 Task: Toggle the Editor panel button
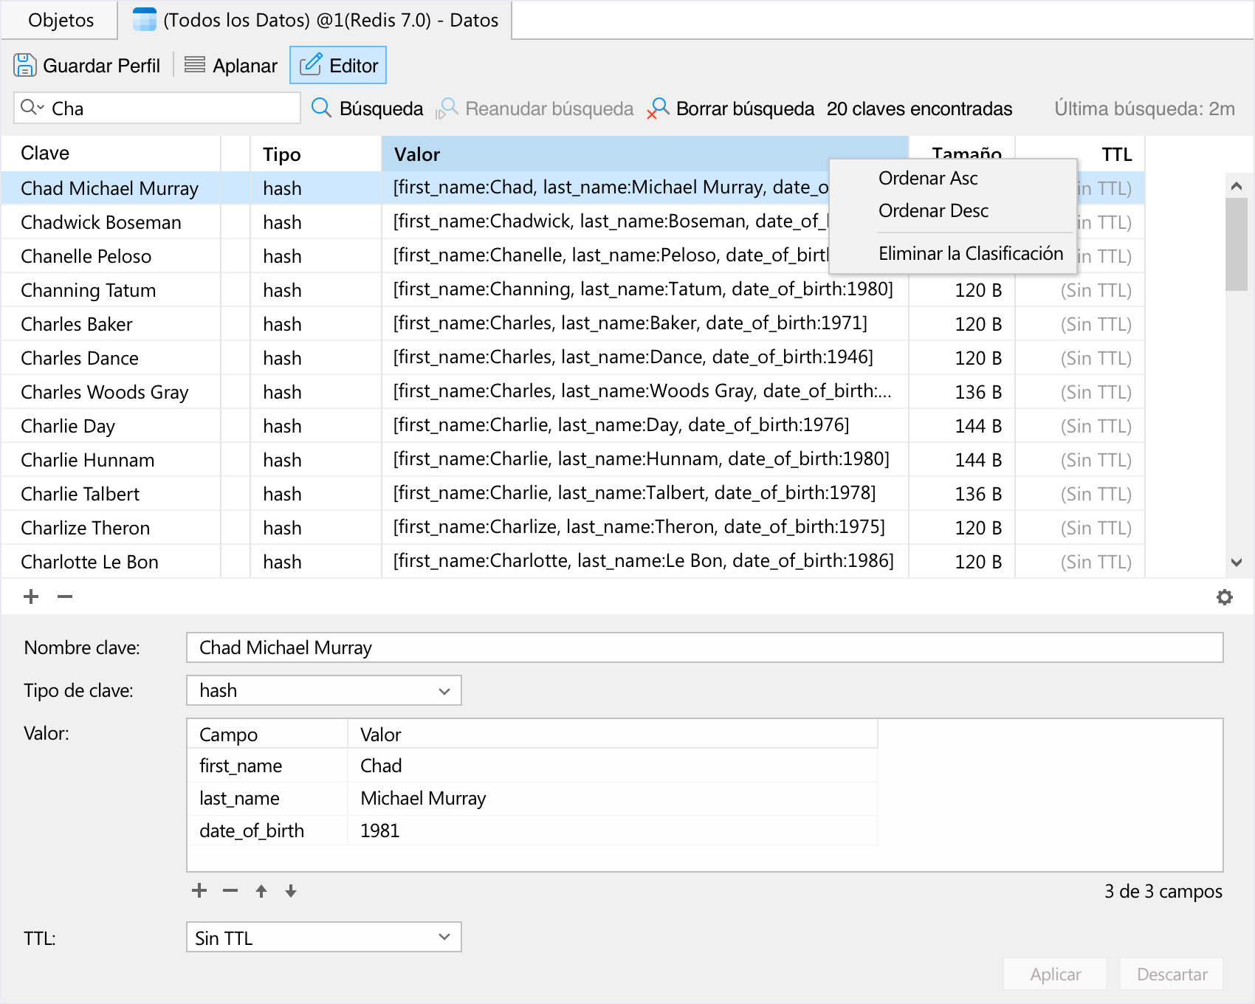[338, 66]
